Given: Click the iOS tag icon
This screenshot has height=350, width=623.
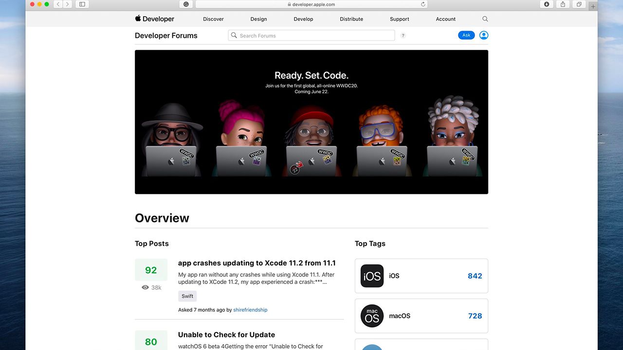Looking at the screenshot, I should click(x=372, y=276).
